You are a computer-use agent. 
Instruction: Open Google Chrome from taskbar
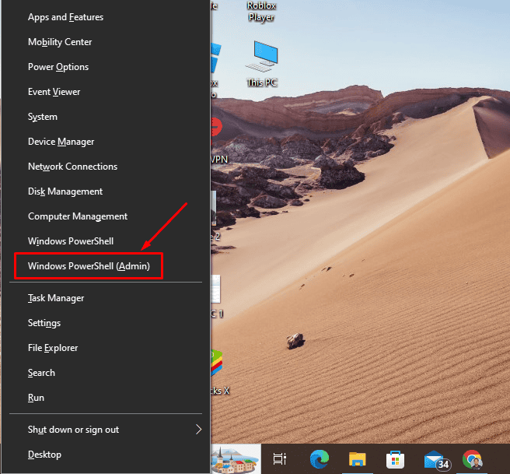(x=472, y=459)
